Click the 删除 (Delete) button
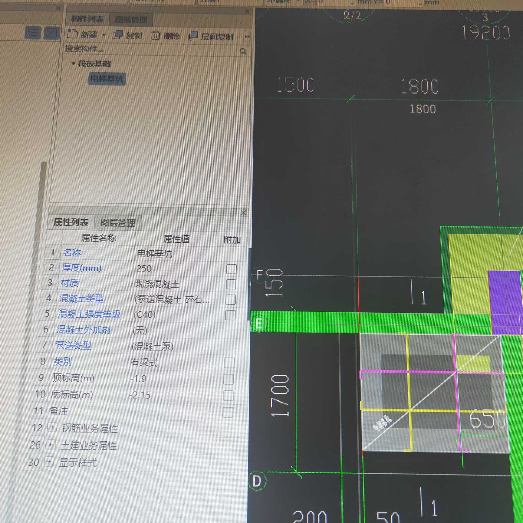The height and width of the screenshot is (523, 523). pyautogui.click(x=165, y=36)
